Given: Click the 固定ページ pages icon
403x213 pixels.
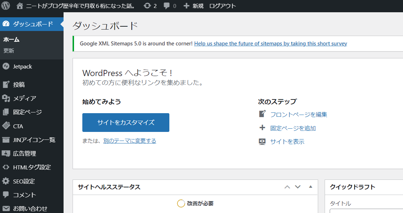Looking at the screenshot, I should coord(6,112).
